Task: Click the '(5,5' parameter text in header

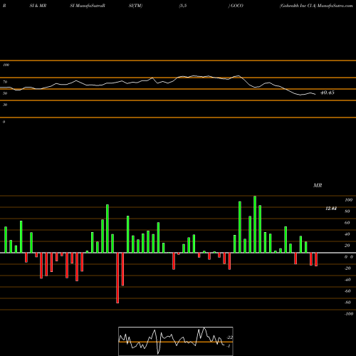Action: (x=183, y=6)
